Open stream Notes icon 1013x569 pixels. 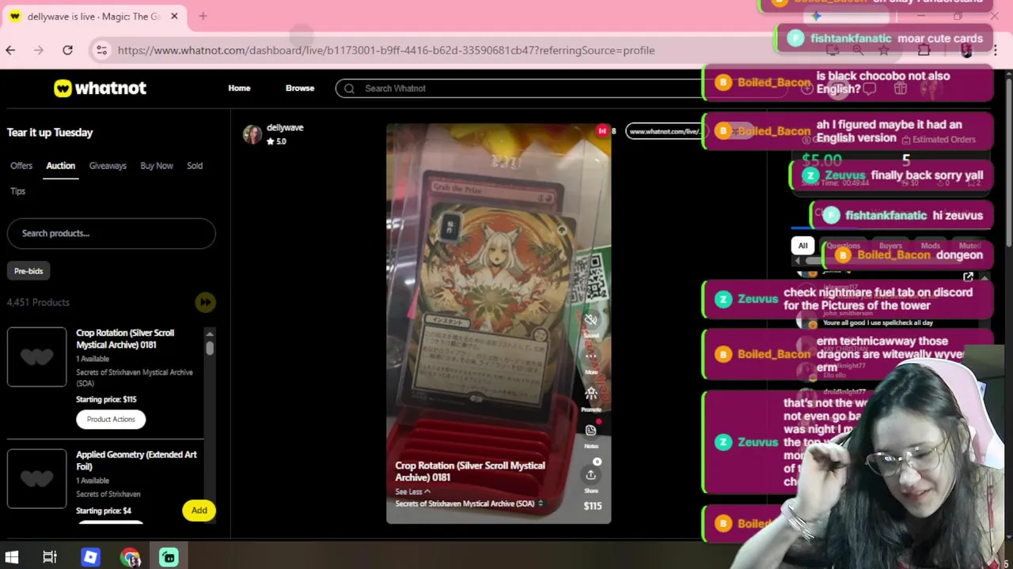point(590,430)
